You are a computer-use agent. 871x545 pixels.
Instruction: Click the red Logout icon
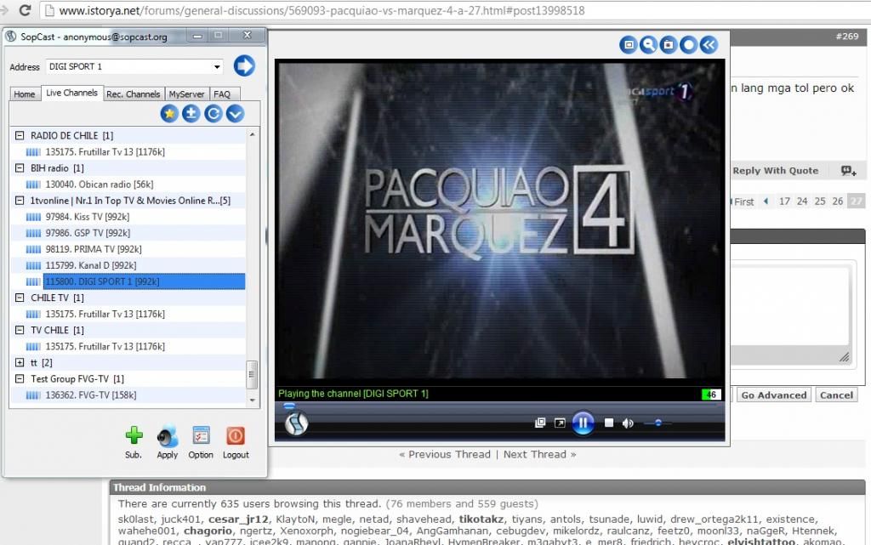tap(236, 436)
